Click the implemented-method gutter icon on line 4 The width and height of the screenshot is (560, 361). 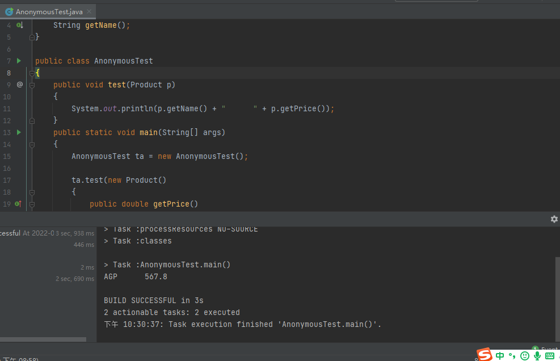[x=19, y=25]
